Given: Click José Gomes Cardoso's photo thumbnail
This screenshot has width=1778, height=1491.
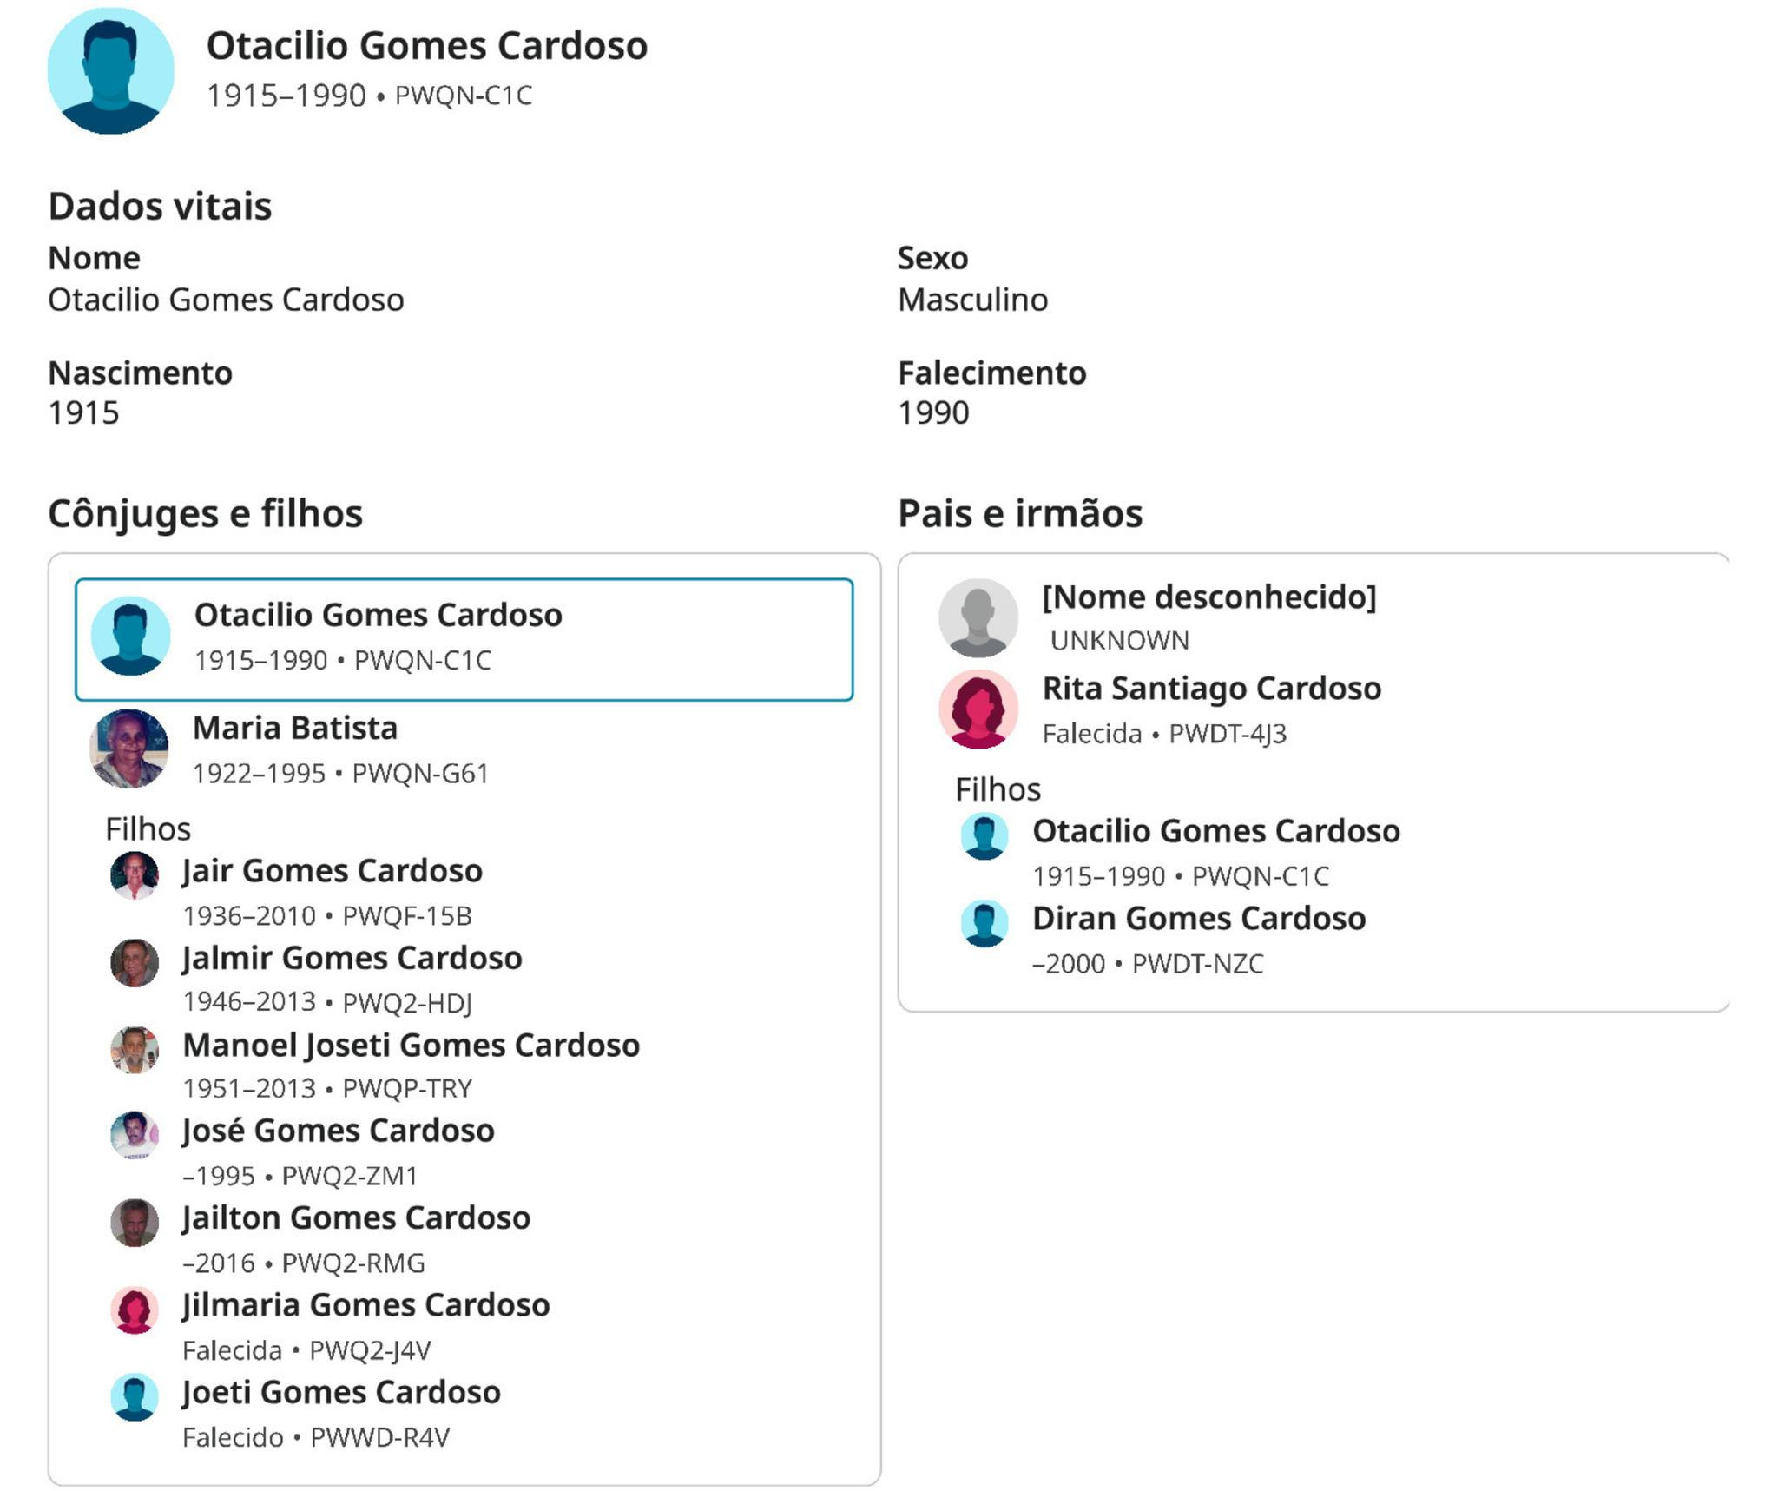Looking at the screenshot, I should [135, 1135].
